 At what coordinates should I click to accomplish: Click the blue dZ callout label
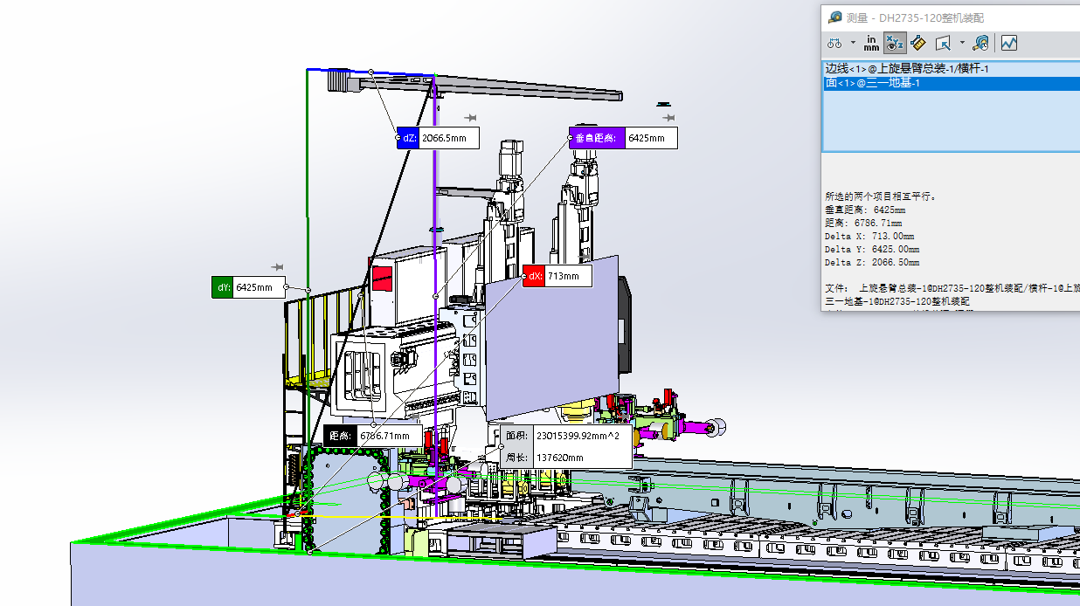(x=408, y=138)
